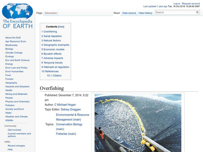
Task: Open Health sidebar link
Action: 9,90
